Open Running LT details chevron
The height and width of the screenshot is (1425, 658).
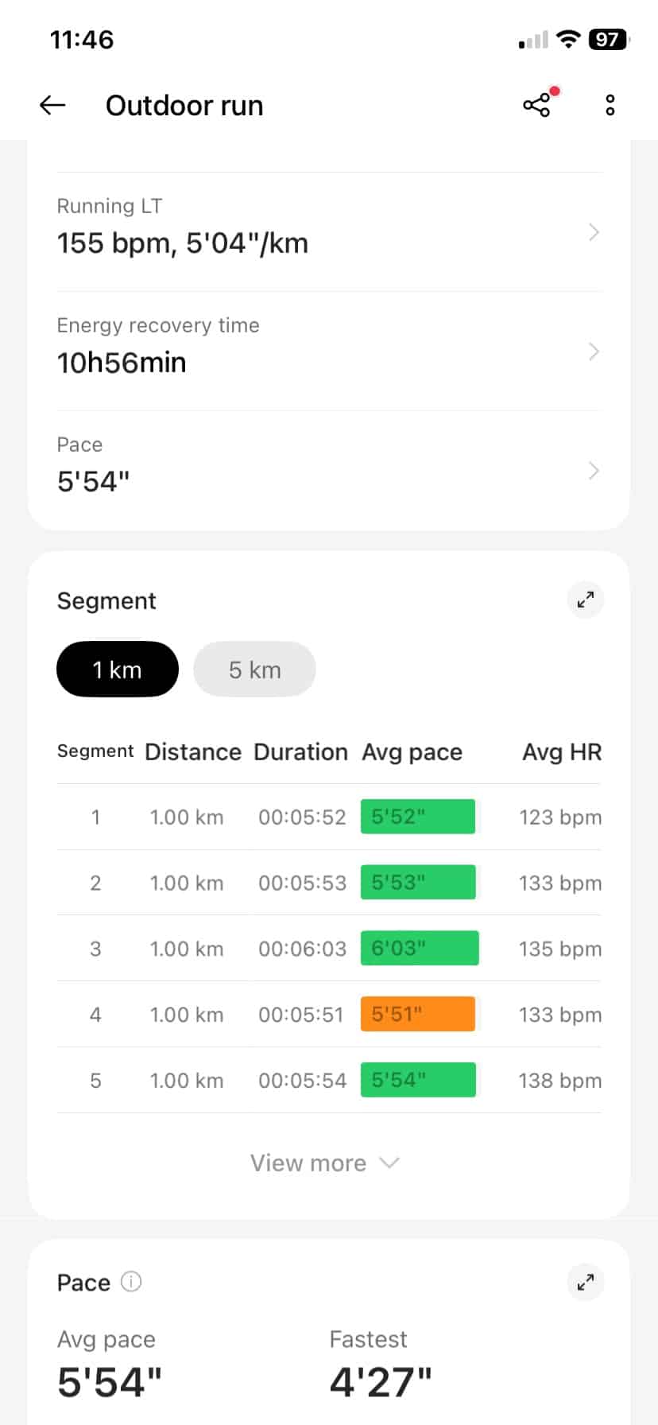click(593, 232)
